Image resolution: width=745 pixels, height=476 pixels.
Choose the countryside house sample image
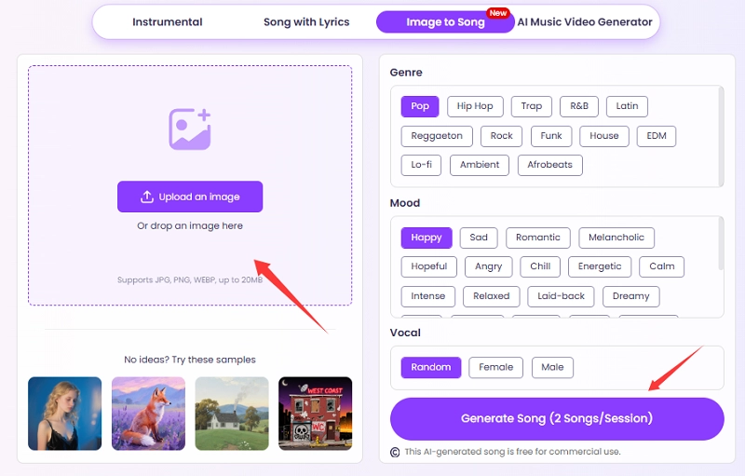click(x=232, y=413)
